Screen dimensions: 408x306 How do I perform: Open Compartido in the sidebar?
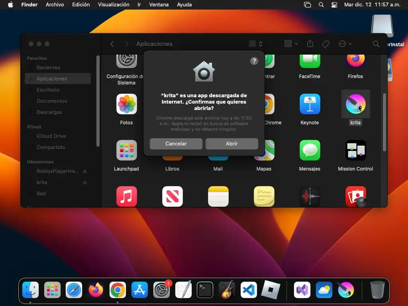click(x=58, y=147)
